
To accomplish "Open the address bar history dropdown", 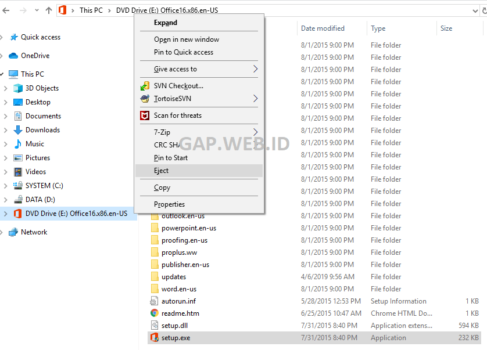I will coord(475,11).
